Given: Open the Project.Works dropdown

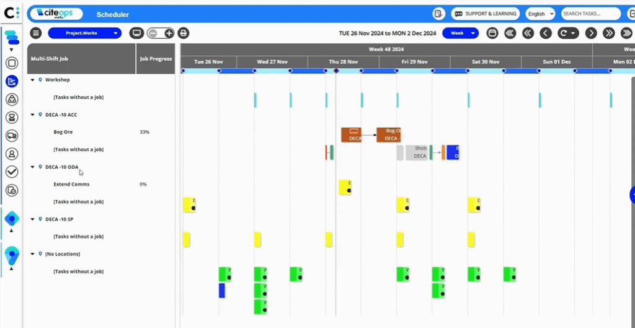Looking at the screenshot, I should [84, 33].
